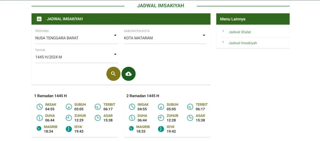Click the Subuh clock icon for 1 Ramadan
Viewport: 320px width, 141px height.
click(69, 107)
